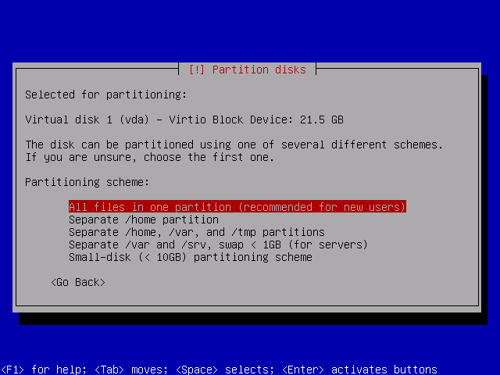Choose the Small-disk (< 10GB) partitioning scheme

click(x=190, y=257)
